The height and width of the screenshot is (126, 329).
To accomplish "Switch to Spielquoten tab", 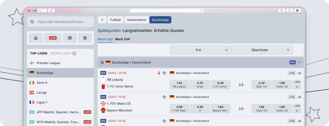I will click(109, 30).
